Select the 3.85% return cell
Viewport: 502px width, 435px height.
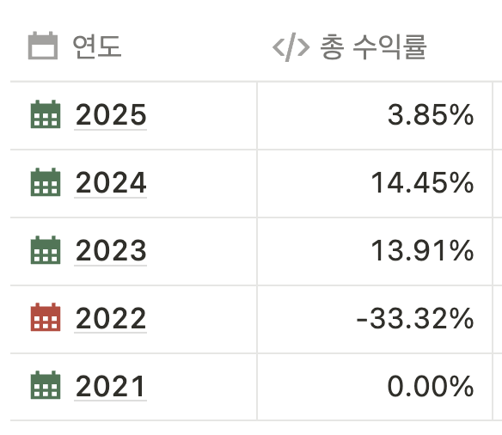point(375,115)
